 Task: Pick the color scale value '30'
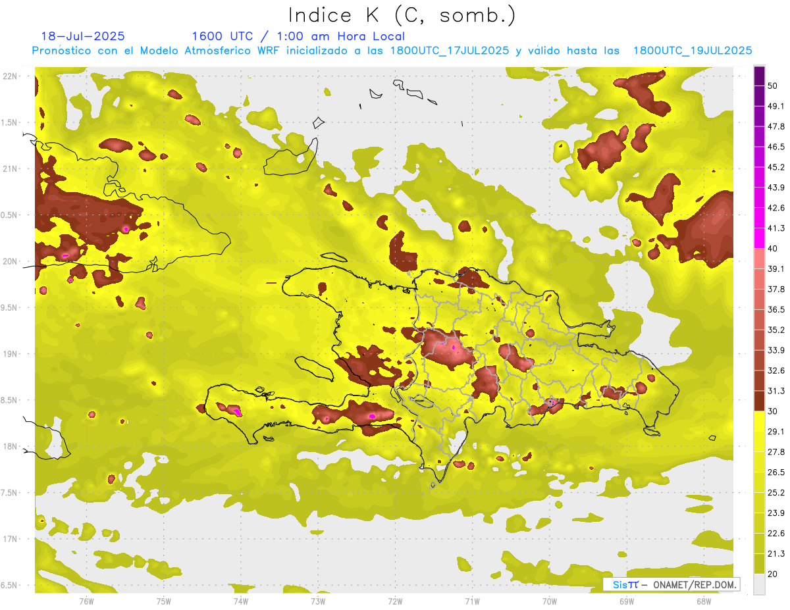pyautogui.click(x=774, y=411)
